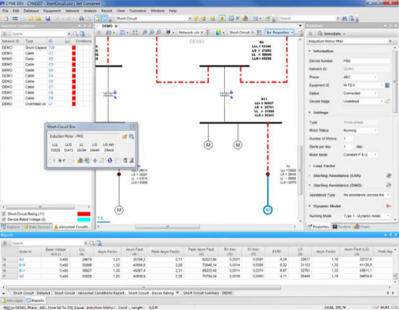
Task: Click the zoom extents icon in DEMO toolbar
Action: tap(135, 32)
